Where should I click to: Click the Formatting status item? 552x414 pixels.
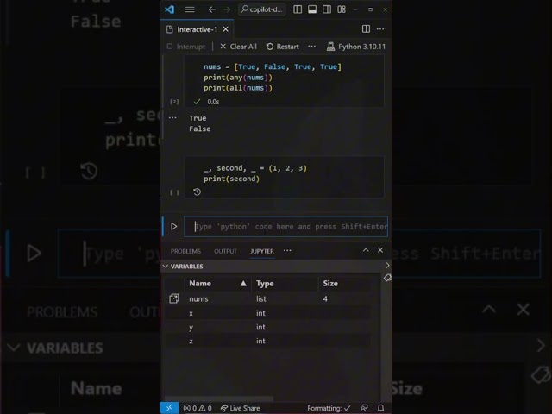click(329, 408)
